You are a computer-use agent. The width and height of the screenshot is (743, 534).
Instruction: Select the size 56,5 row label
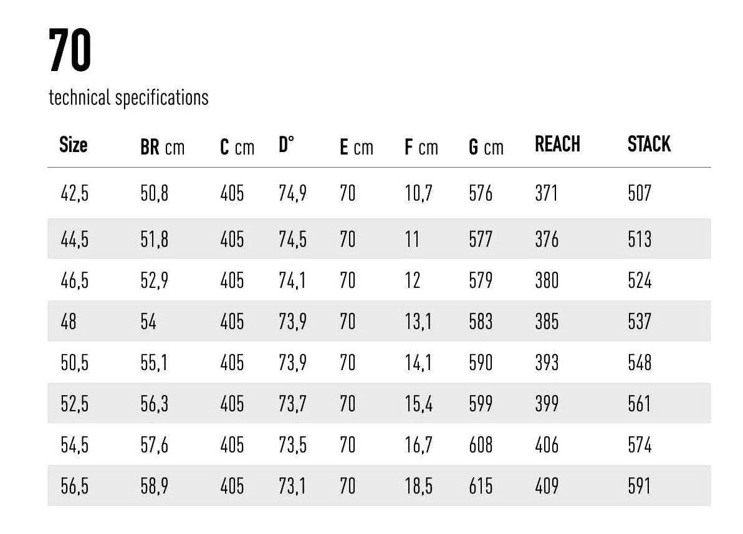click(74, 486)
